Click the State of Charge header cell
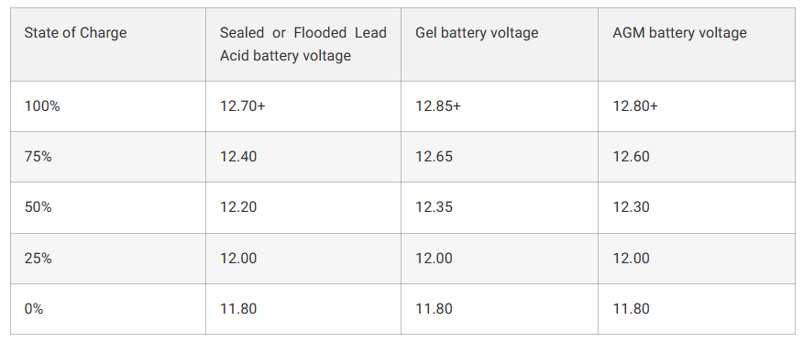The width and height of the screenshot is (803, 343). [x=108, y=44]
